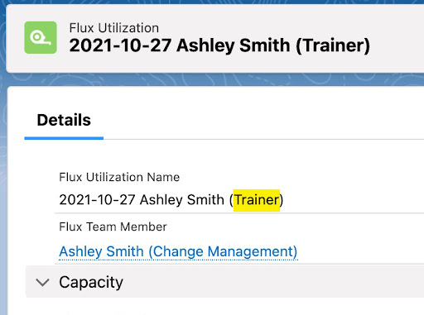424x315 pixels.
Task: Click the Capacity section heading text
Action: pos(91,283)
